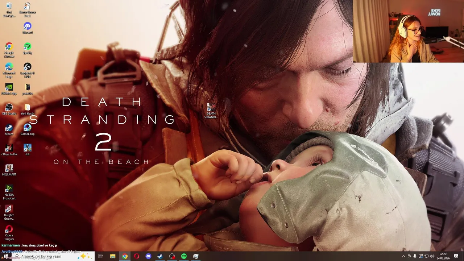Image resolution: width=464 pixels, height=261 pixels.
Task: Select the Goose Goose Duck desktop shortcut
Action: 27,10
